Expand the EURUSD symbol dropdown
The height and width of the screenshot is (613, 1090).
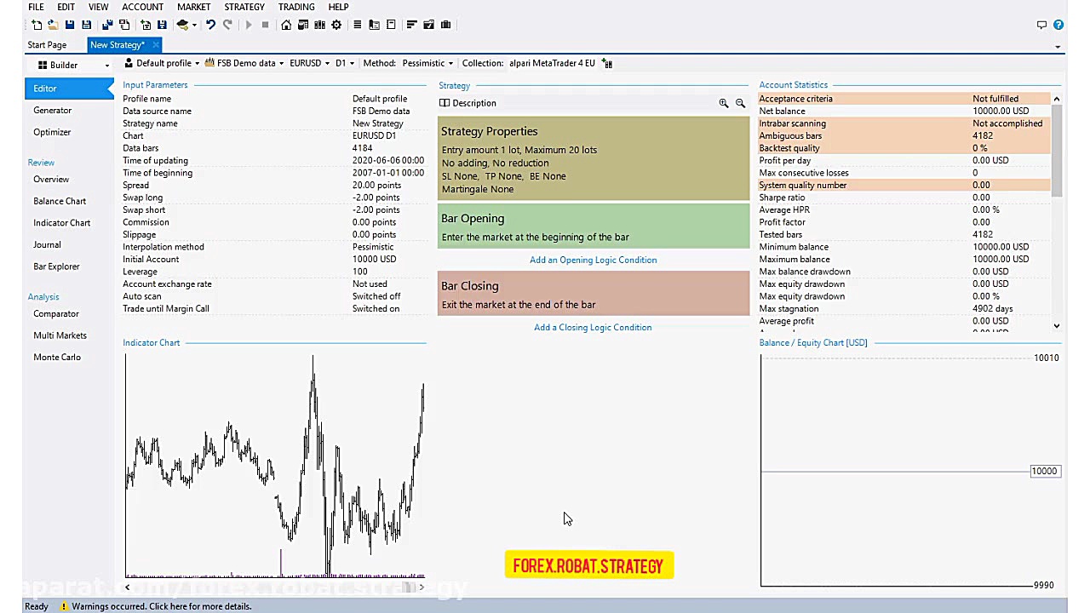point(309,63)
